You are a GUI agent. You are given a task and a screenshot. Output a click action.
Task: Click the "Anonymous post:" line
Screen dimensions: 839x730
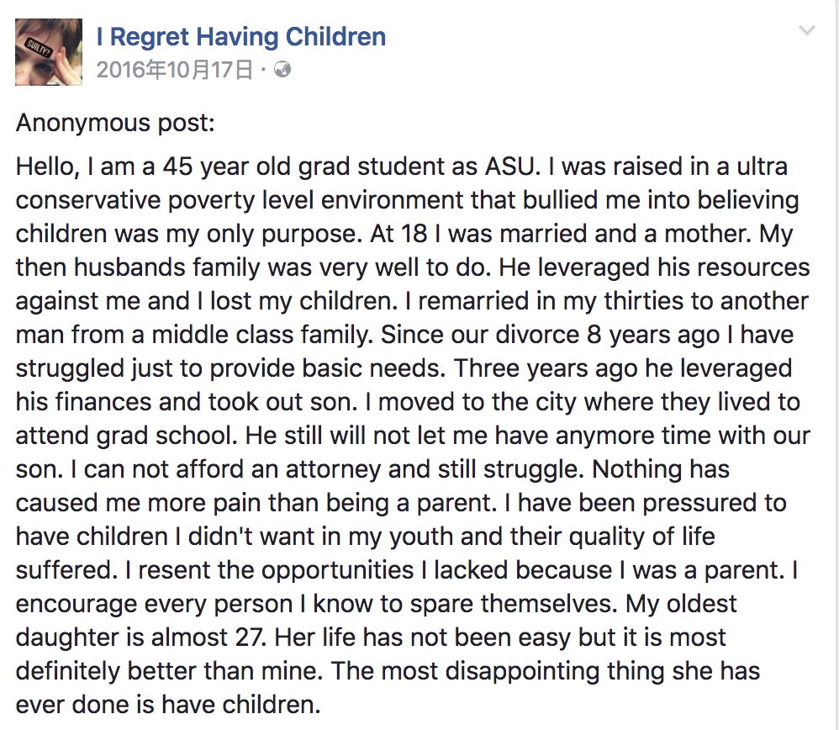pos(116,124)
